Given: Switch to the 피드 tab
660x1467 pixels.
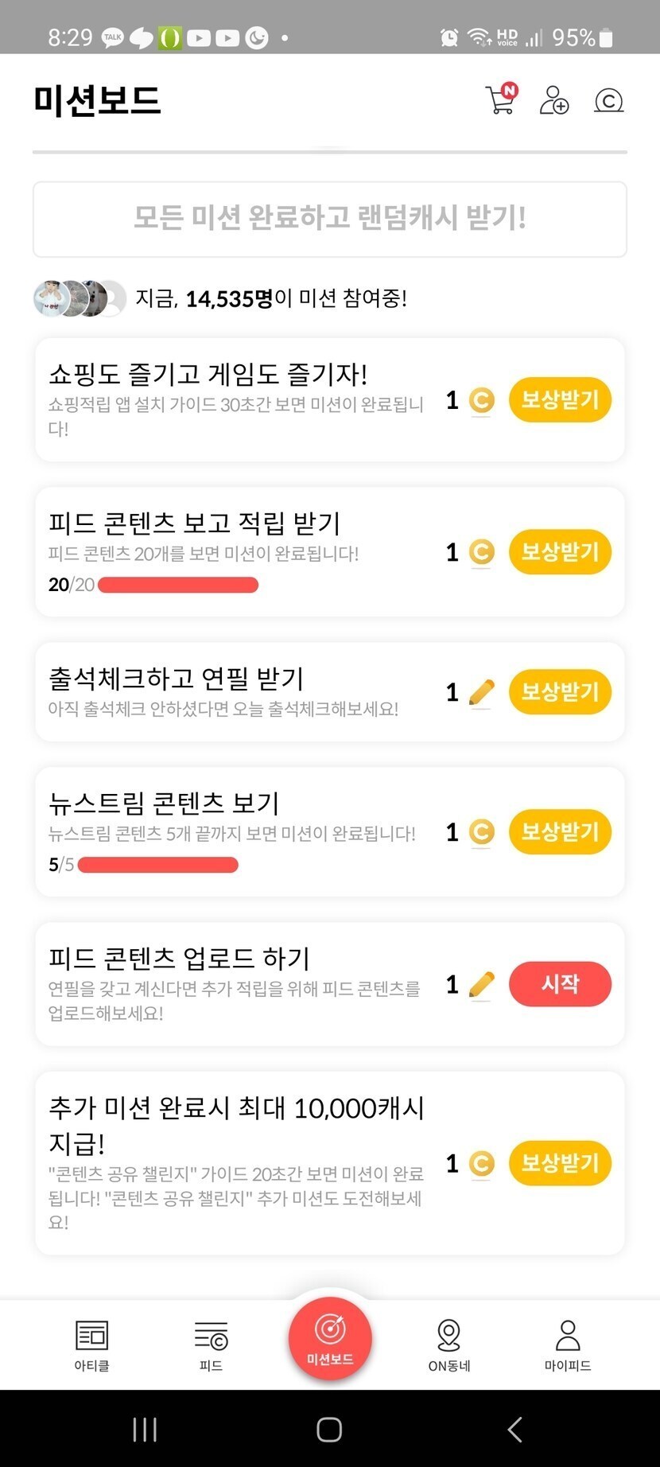Looking at the screenshot, I should pyautogui.click(x=211, y=1344).
